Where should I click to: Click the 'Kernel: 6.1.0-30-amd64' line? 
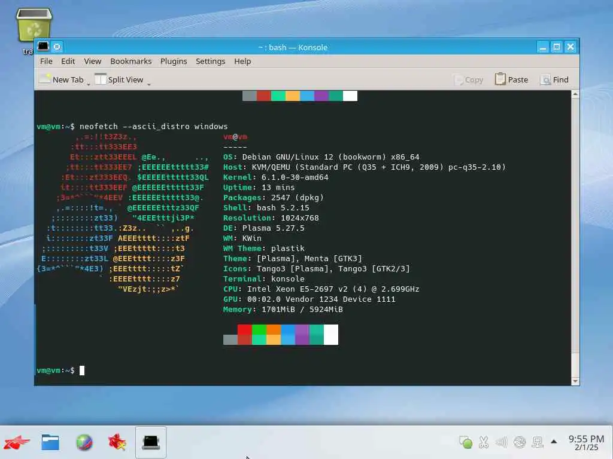[275, 177]
